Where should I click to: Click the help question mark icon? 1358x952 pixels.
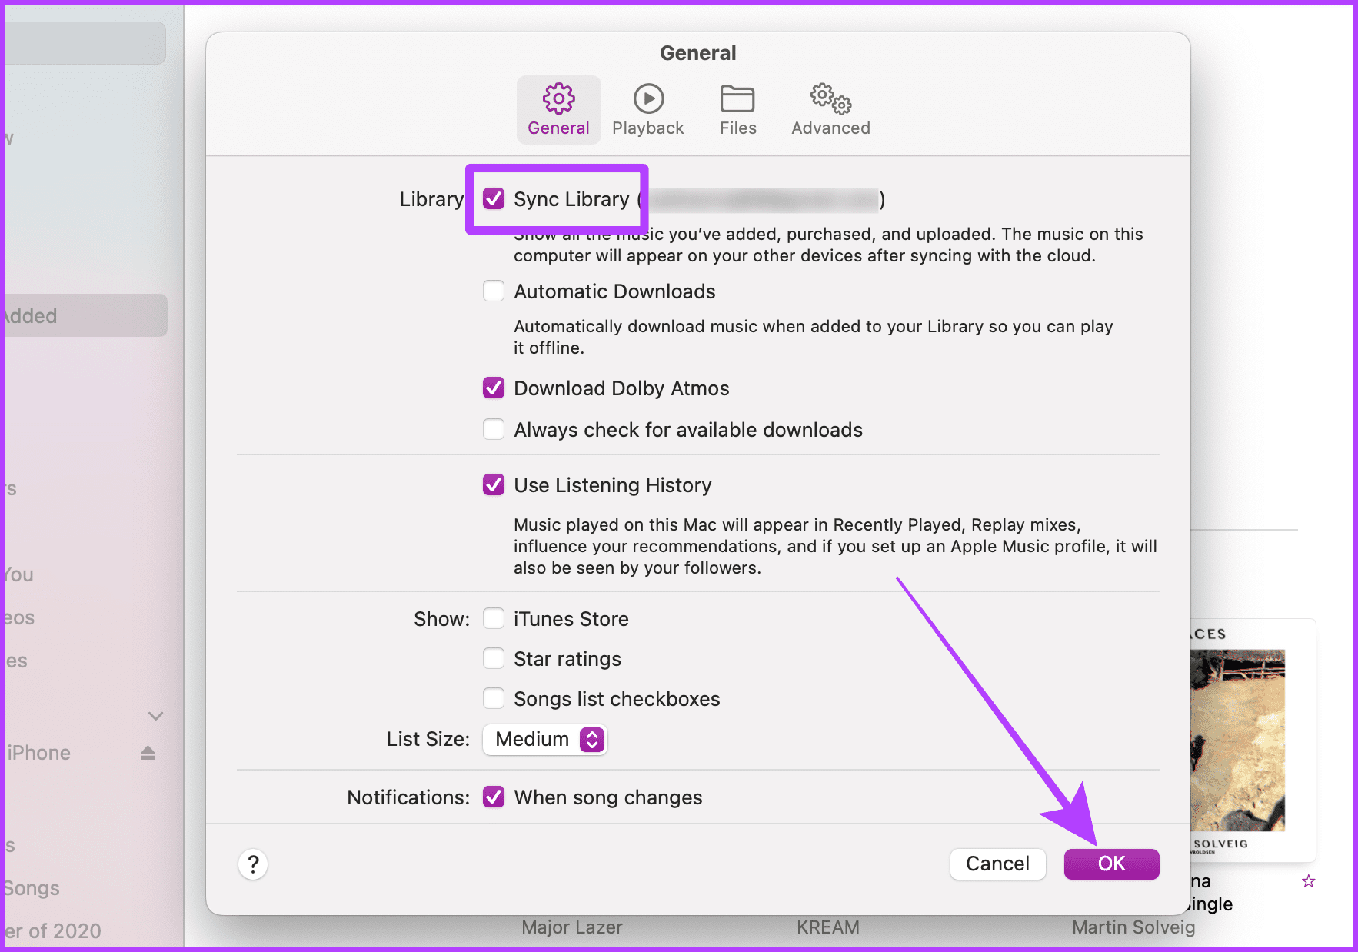(253, 864)
